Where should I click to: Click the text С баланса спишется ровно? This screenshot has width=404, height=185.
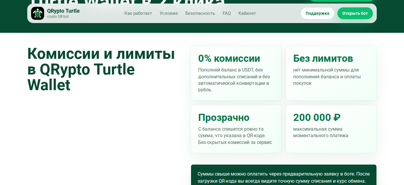(x=235, y=136)
